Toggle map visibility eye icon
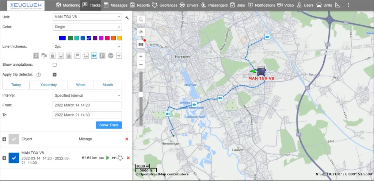The width and height of the screenshot is (374, 181). point(141,32)
